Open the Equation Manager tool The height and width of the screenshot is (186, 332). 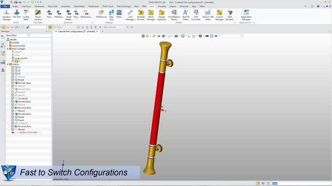[x=6, y=15]
